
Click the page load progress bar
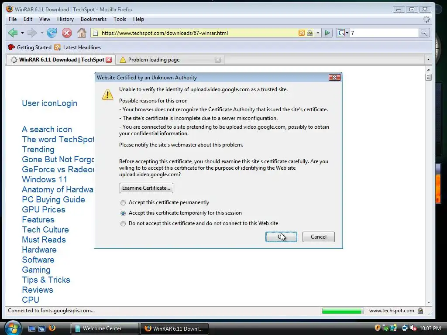tap(343, 311)
